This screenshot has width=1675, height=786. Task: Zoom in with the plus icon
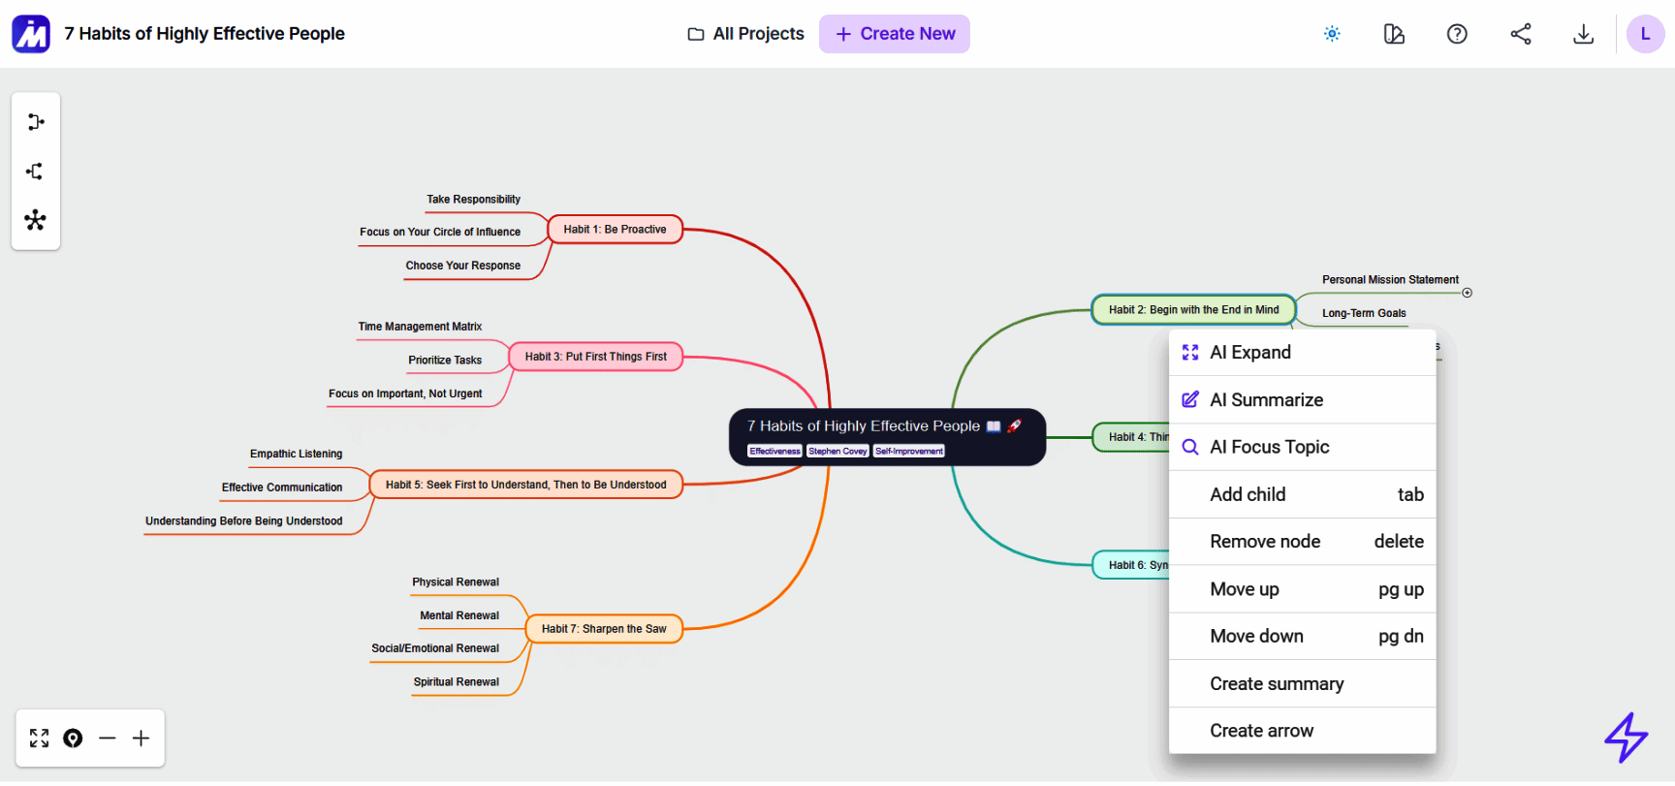click(142, 739)
